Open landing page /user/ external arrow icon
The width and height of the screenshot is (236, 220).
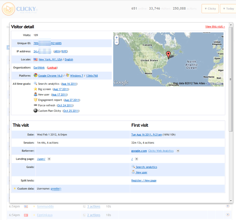pos(49,158)
